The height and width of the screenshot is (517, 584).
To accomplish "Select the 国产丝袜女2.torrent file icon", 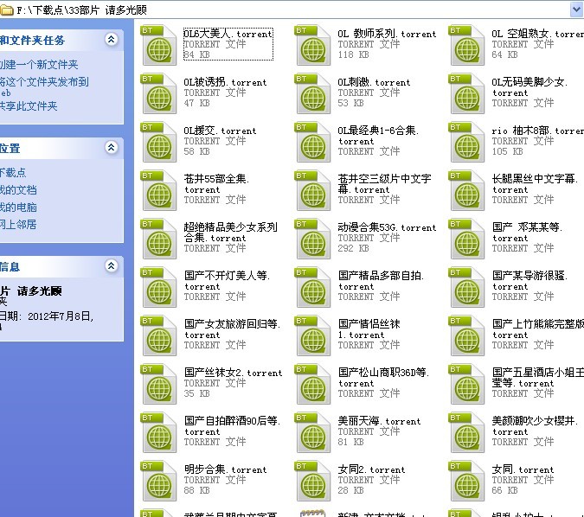I will [159, 384].
